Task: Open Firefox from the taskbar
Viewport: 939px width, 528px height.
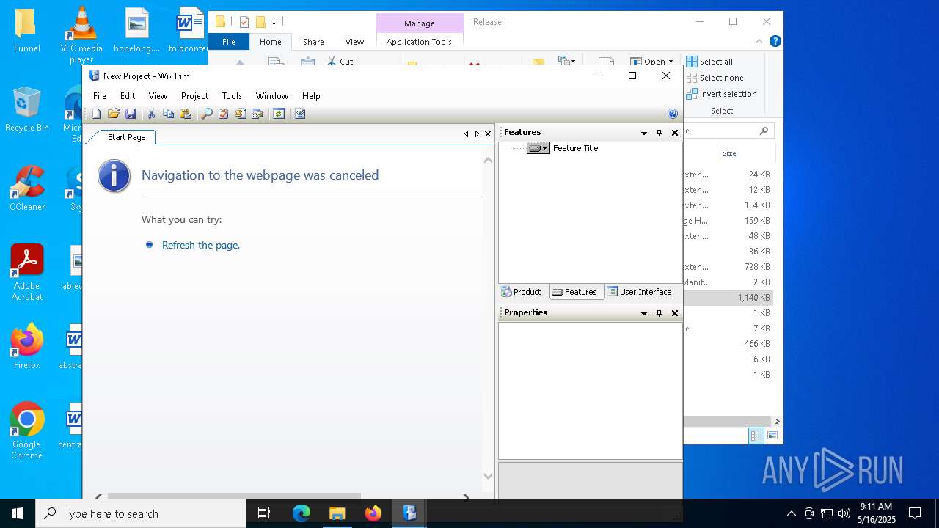Action: 373,513
